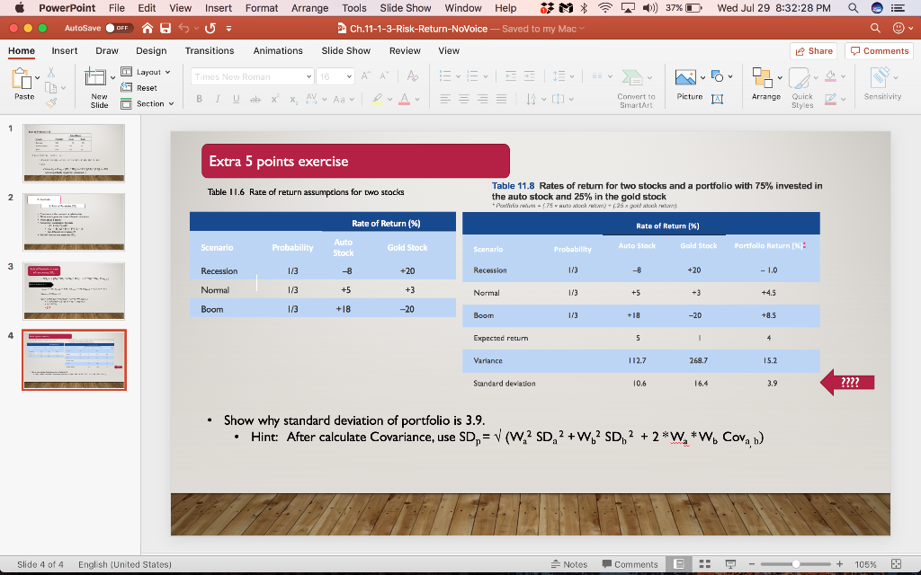Screen dimensions: 921x575
Task: Select slide 2 thumbnail
Action: pos(74,221)
